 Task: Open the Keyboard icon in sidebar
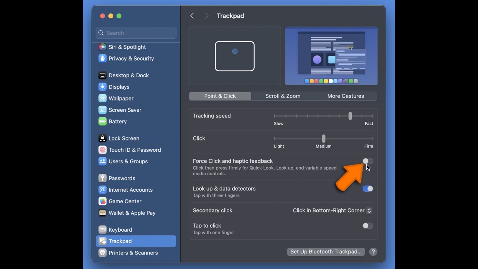(x=102, y=230)
